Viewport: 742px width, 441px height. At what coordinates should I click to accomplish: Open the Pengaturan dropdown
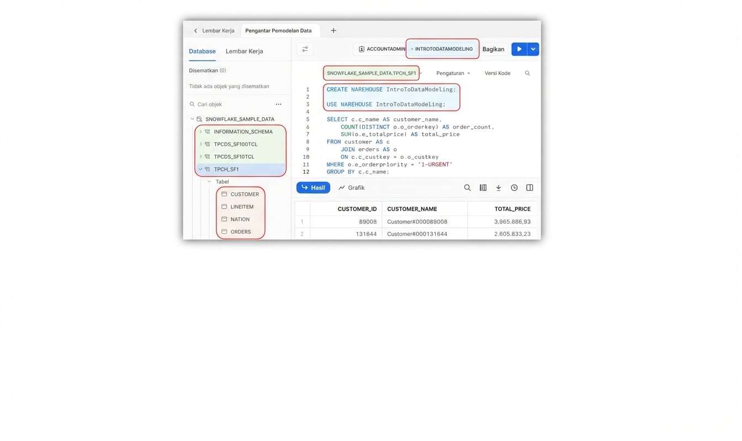[453, 73]
